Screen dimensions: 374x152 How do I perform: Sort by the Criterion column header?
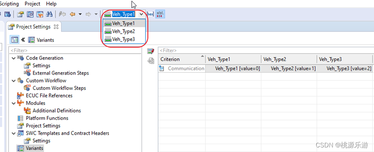pos(181,59)
